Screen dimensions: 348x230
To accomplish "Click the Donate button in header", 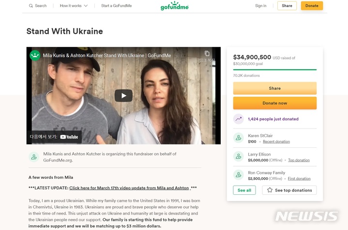I will coord(312,6).
